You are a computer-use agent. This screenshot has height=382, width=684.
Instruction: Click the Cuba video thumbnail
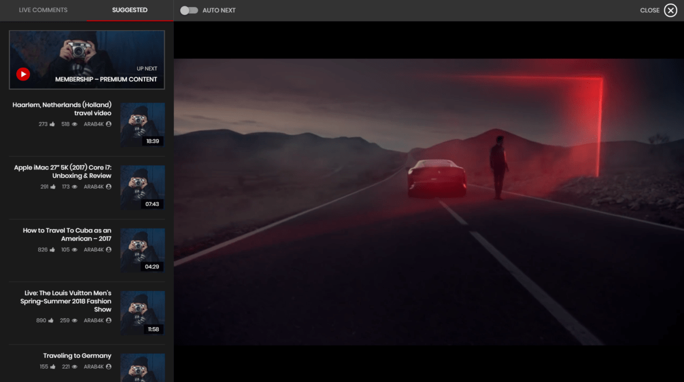coord(143,250)
